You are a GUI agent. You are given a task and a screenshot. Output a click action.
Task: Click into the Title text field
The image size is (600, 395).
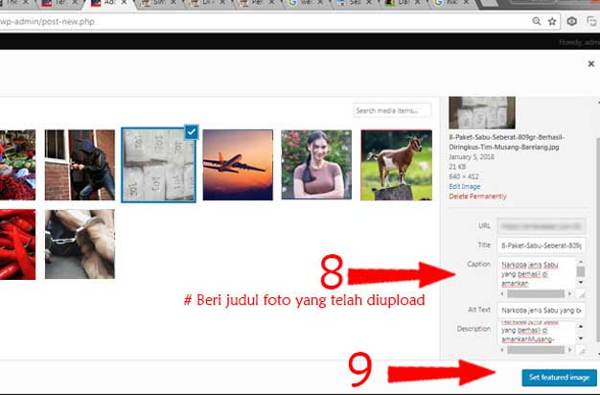point(542,245)
